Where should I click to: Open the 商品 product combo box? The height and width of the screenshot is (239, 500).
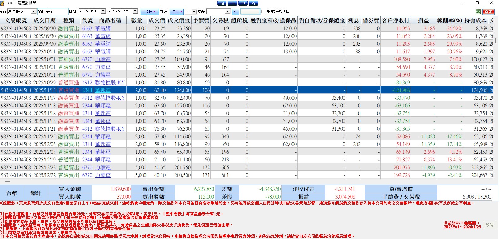click(227, 11)
